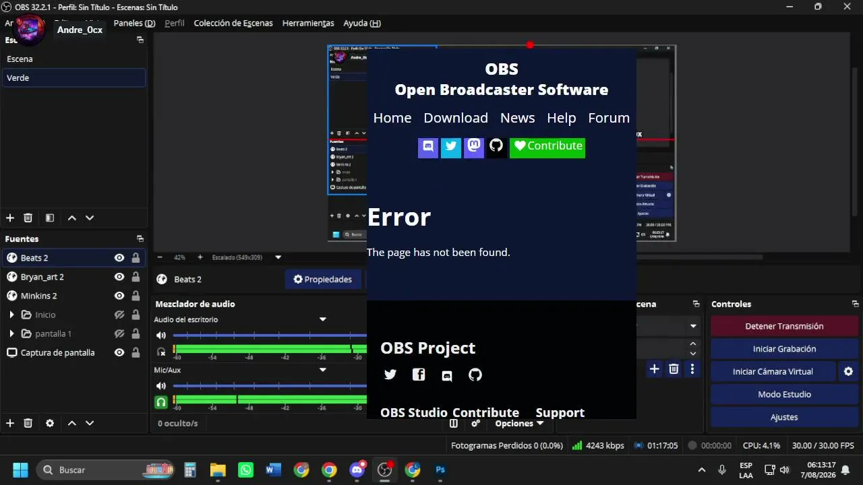The height and width of the screenshot is (485, 863).
Task: Toggle lock on Captura de pantalla source
Action: [136, 352]
